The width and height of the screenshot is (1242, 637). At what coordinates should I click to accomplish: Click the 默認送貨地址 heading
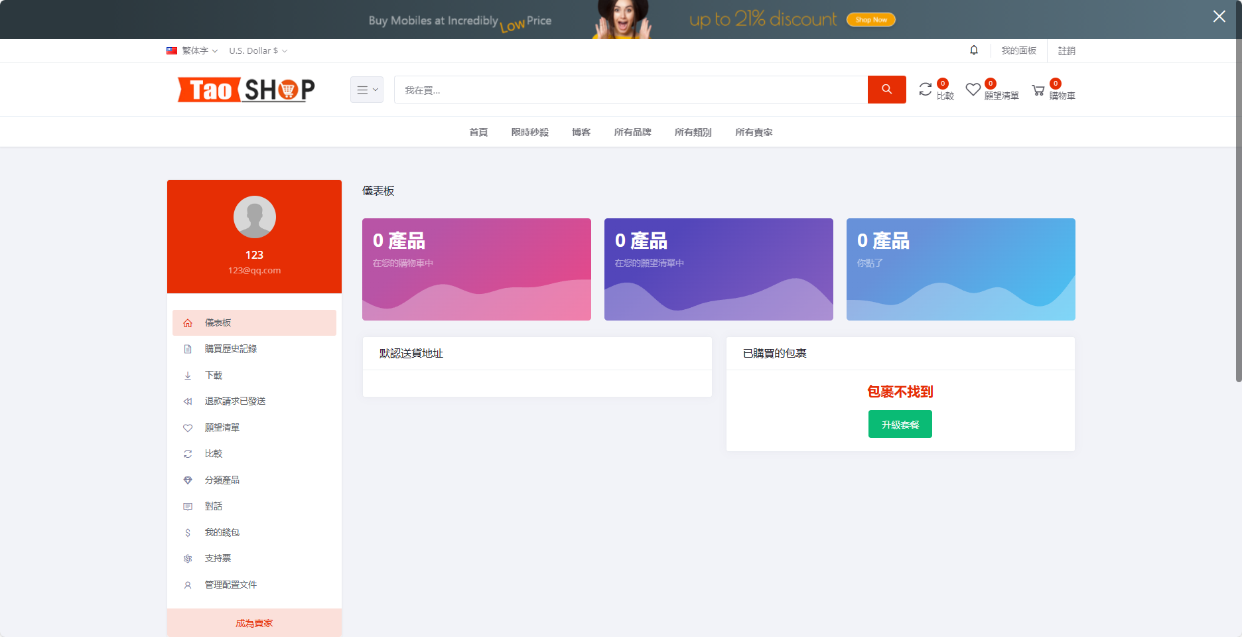point(411,353)
